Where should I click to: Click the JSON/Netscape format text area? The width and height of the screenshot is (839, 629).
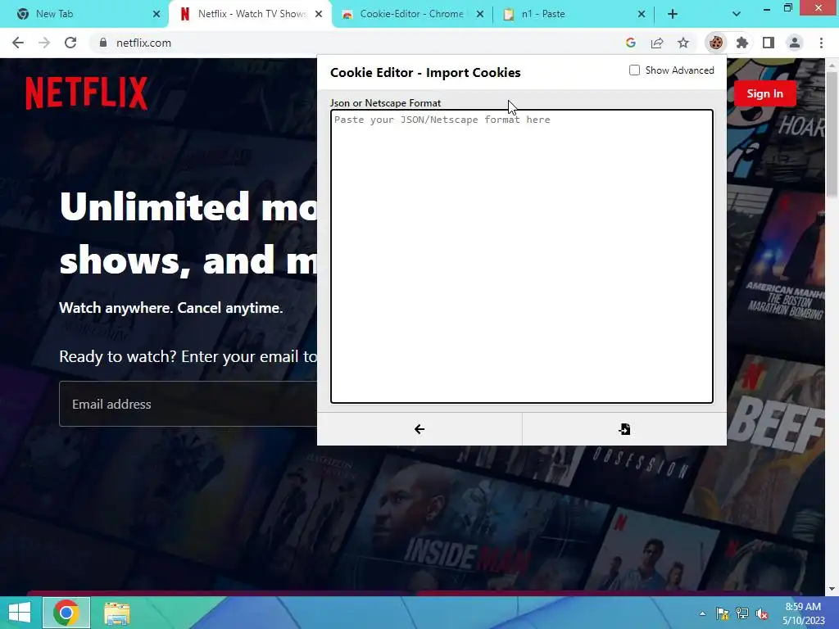[522, 256]
